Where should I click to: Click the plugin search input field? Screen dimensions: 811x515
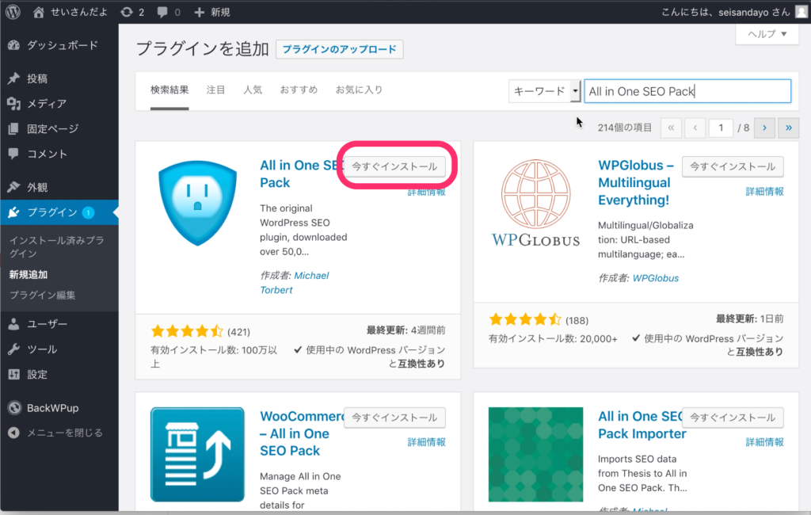point(686,91)
